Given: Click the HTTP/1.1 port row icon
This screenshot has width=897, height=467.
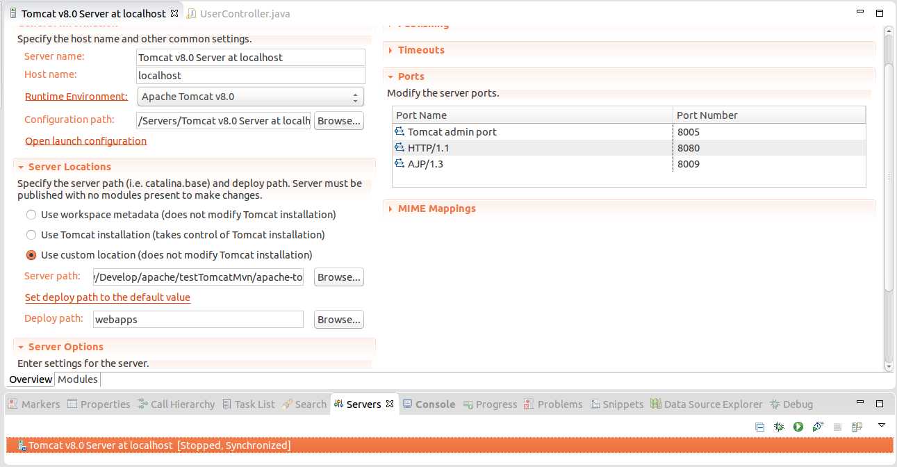Looking at the screenshot, I should [x=400, y=147].
